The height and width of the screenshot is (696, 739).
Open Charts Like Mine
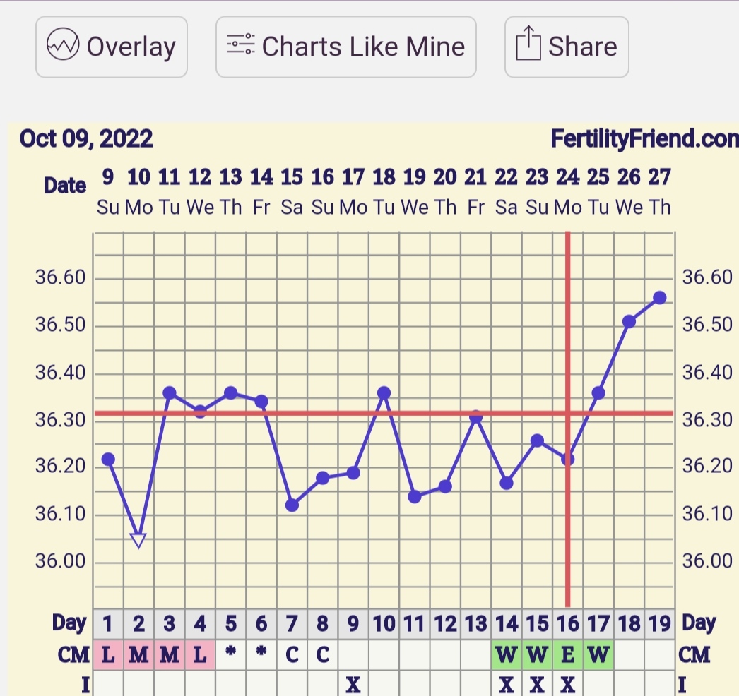[x=346, y=47]
